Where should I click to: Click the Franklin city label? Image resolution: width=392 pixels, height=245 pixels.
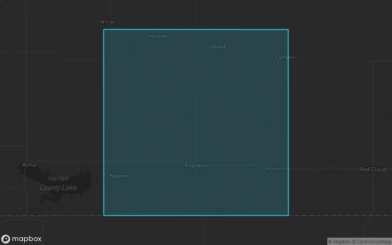(196, 165)
